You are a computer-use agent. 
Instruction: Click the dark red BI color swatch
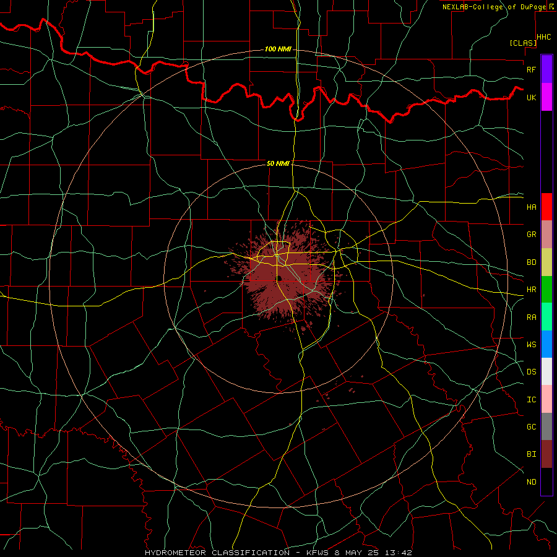546,454
